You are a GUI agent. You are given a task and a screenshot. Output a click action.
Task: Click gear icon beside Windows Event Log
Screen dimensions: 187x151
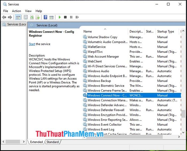(x=85, y=129)
